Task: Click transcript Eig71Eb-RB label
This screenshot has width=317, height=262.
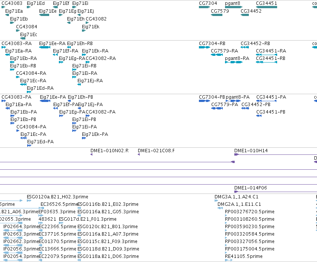Action: [23, 66]
